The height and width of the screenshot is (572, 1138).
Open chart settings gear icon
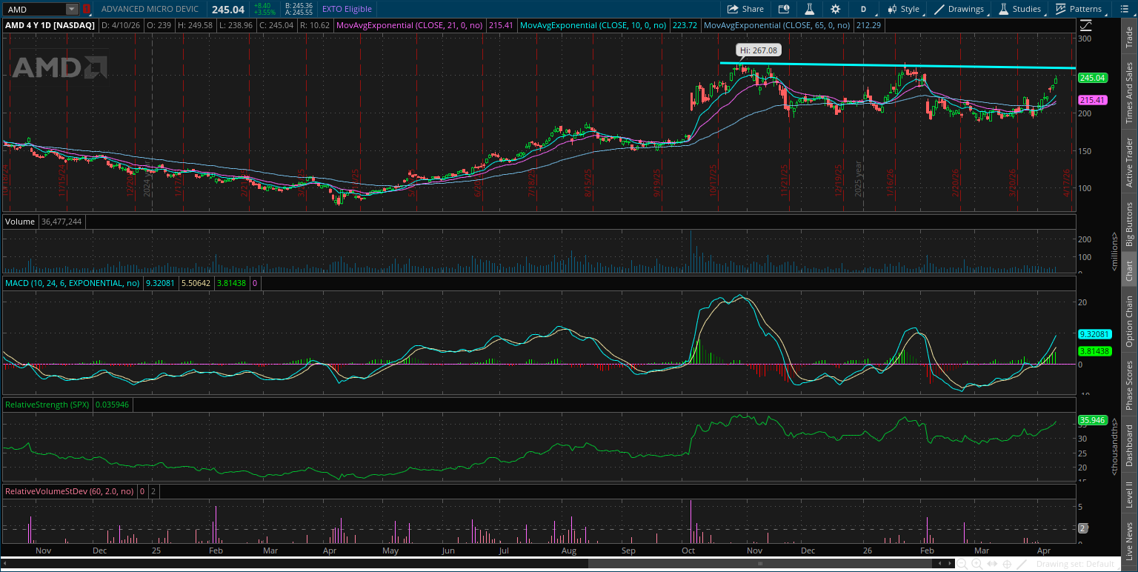pyautogui.click(x=836, y=9)
